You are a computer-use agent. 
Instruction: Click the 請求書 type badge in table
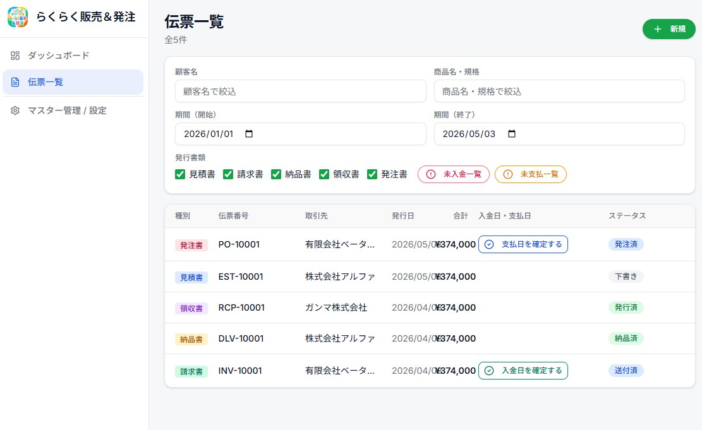(x=191, y=371)
